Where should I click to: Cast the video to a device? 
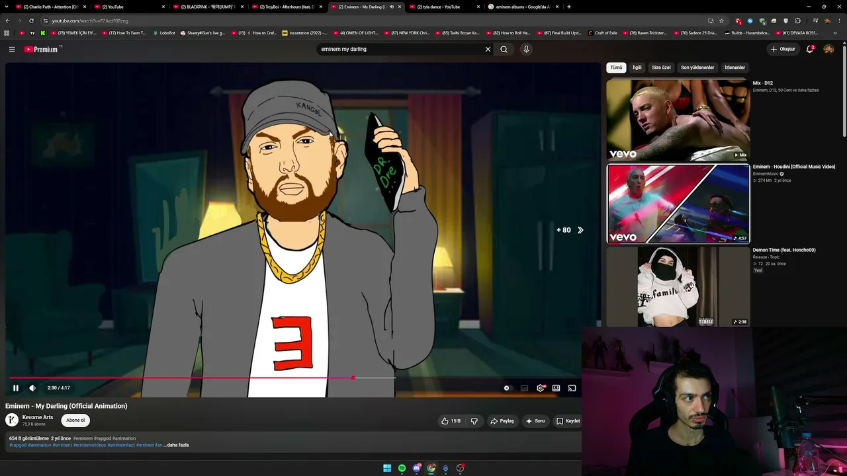[x=572, y=388]
